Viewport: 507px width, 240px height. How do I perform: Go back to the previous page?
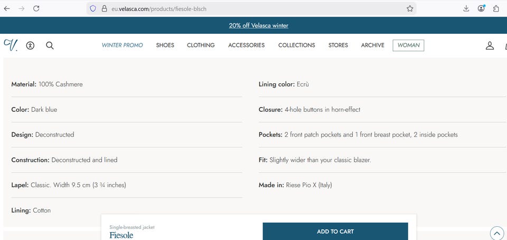(7, 8)
